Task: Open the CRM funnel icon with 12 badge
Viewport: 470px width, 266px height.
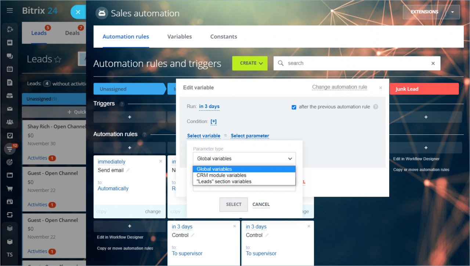Action: tap(10, 149)
